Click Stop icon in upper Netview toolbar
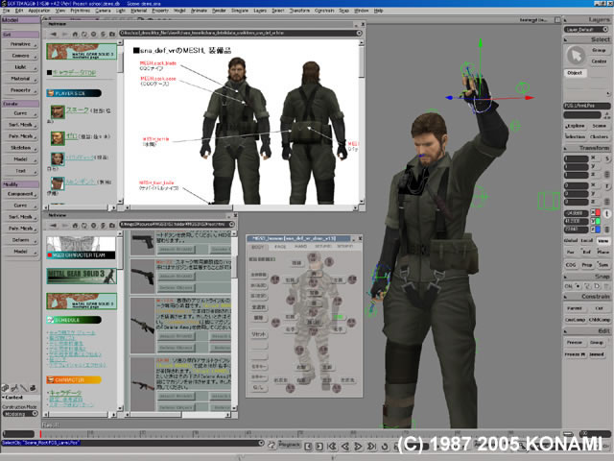Viewport: 614px width, 461px height. pyautogui.click(x=93, y=35)
